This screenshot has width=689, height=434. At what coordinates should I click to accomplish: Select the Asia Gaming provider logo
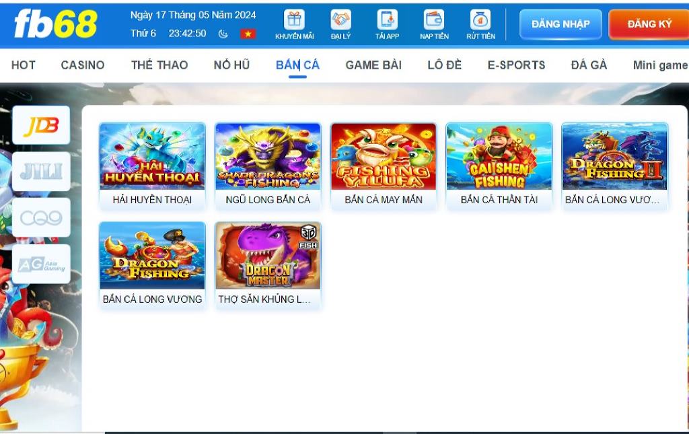pyautogui.click(x=41, y=264)
